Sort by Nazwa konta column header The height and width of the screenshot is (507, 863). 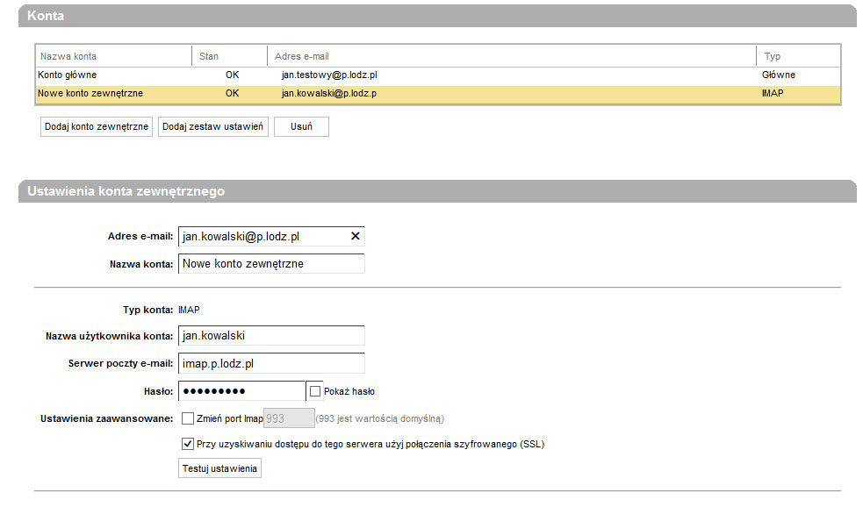tap(112, 56)
